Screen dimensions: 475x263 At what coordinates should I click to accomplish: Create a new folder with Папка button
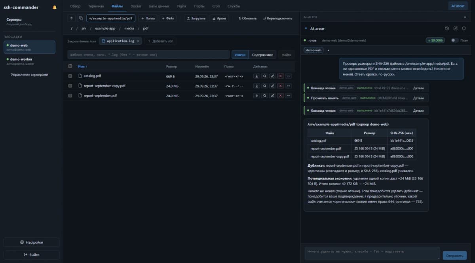[x=148, y=18]
